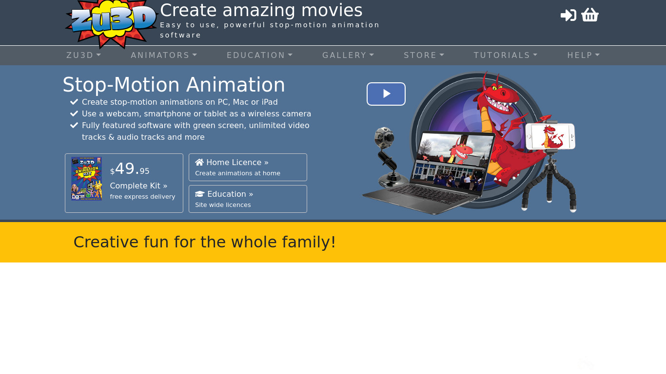The width and height of the screenshot is (666, 374).
Task: Click 'Fully featured software with green screen' bullet
Action: point(196,131)
